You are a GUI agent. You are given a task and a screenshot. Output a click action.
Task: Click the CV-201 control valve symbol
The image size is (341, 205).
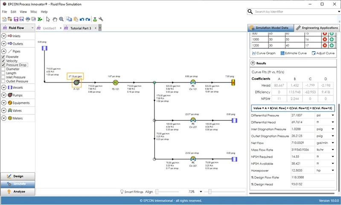pos(193,120)
